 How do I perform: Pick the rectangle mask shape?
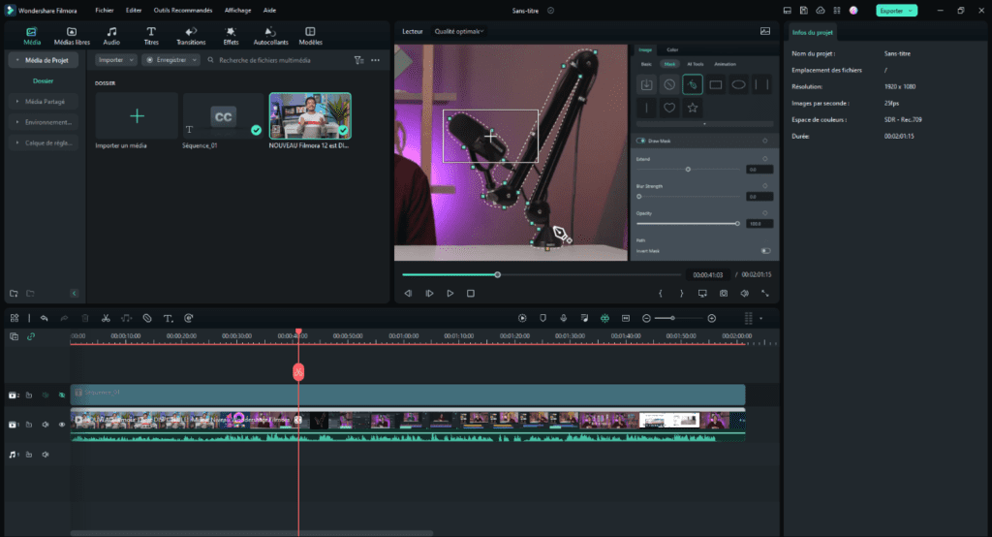coord(715,84)
